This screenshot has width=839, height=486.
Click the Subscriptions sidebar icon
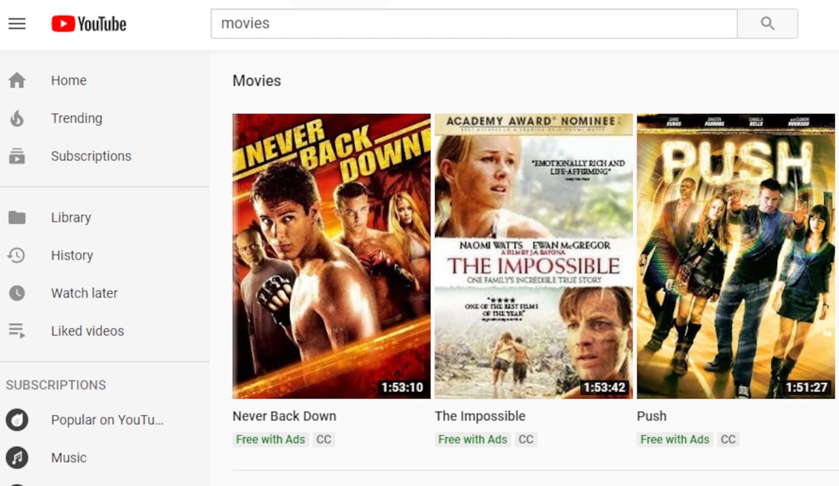point(17,156)
